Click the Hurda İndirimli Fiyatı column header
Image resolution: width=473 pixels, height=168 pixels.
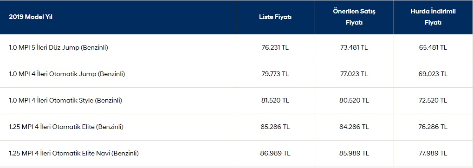[x=433, y=17]
